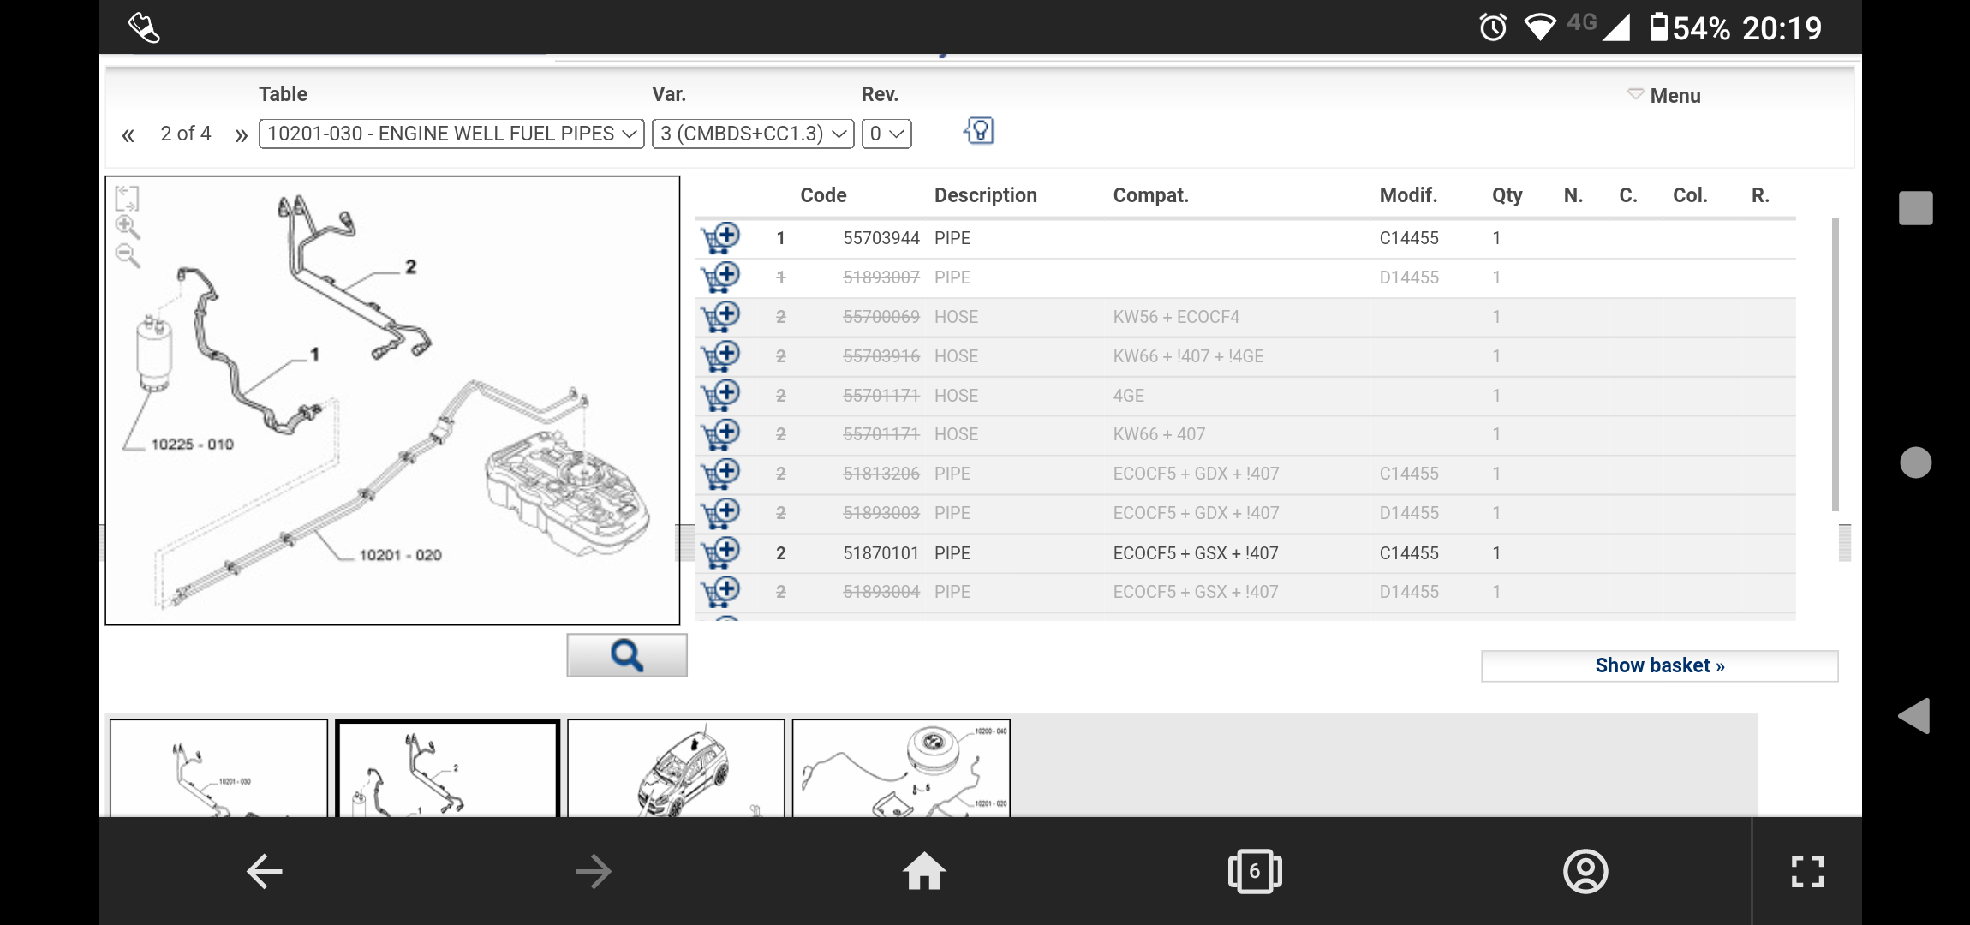Click fit-to-frame icon on diagram
The width and height of the screenshot is (1970, 925).
(127, 198)
